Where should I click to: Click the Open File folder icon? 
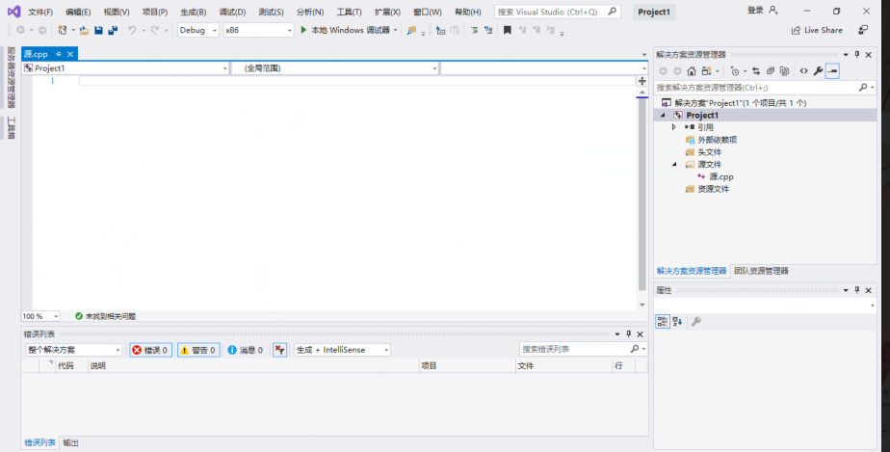tap(84, 30)
